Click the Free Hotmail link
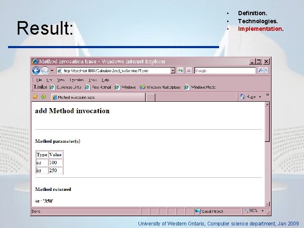This screenshot has width=304, height=228. coord(98,87)
